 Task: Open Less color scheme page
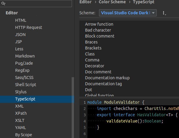point(19,49)
